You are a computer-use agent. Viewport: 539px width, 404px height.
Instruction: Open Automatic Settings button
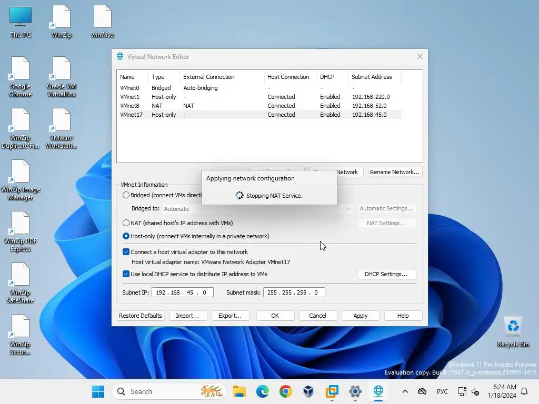point(386,208)
